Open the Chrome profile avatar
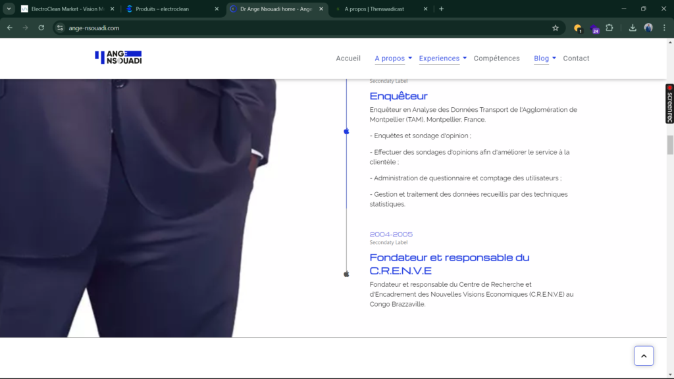674x379 pixels. (x=648, y=28)
